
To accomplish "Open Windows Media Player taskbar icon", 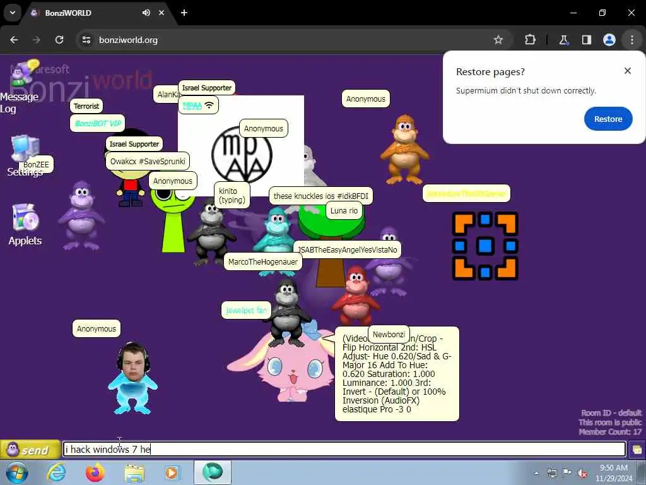I will (x=173, y=472).
